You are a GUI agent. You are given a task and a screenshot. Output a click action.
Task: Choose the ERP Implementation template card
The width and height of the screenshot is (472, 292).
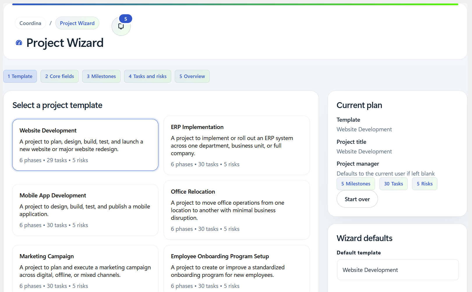coord(237,145)
